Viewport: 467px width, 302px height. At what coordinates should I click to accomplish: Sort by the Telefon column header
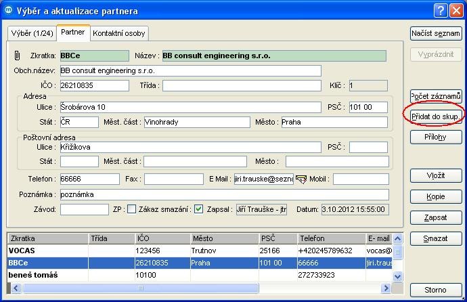332,238
